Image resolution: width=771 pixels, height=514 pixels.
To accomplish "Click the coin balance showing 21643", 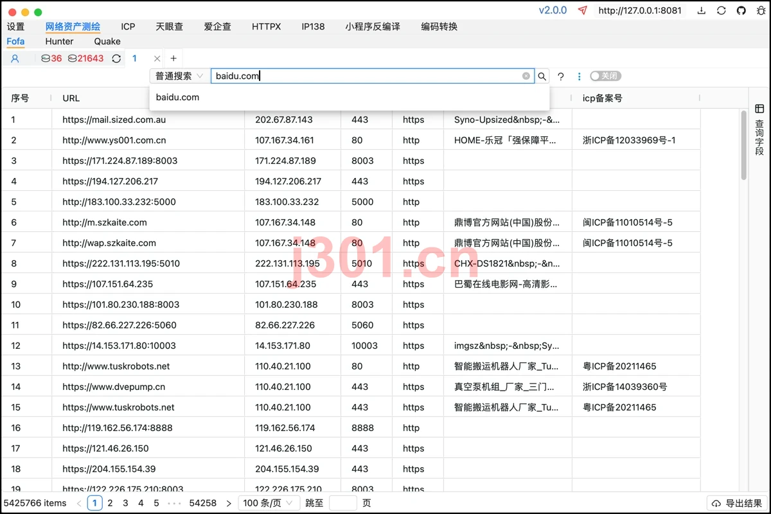I will pyautogui.click(x=85, y=58).
